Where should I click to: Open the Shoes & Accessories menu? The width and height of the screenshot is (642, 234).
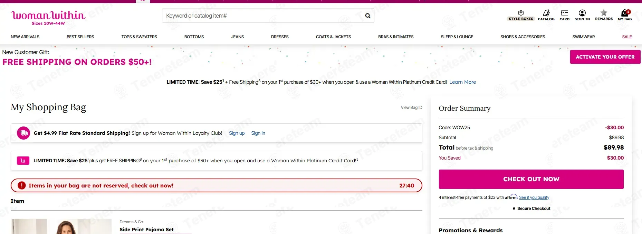point(523,37)
